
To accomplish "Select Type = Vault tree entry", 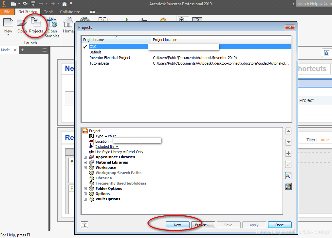I will coord(105,136).
